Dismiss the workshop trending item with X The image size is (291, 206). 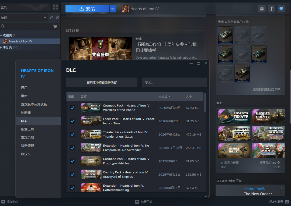tap(281, 188)
